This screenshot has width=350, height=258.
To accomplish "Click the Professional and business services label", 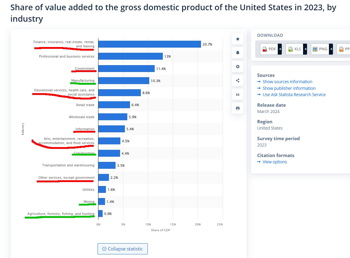I will [67, 56].
